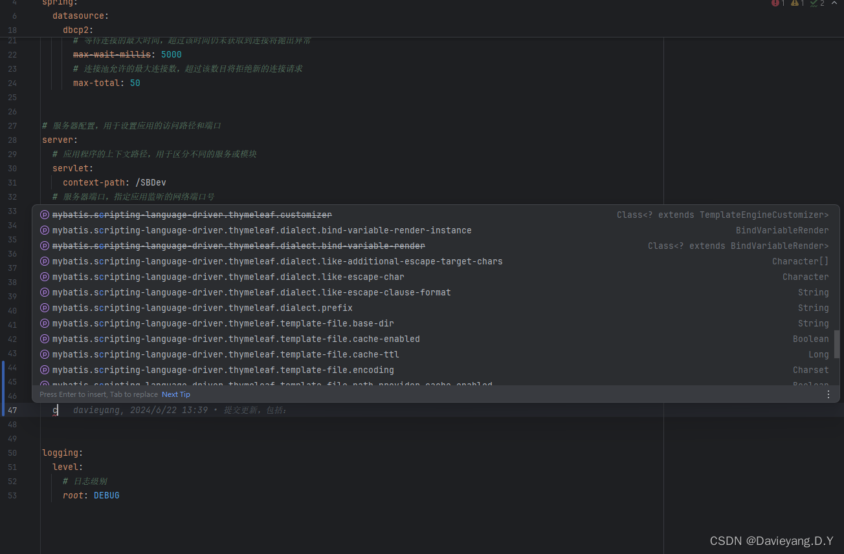Viewport: 844px width, 554px height.
Task: Click the Next Tip link
Action: click(x=176, y=394)
